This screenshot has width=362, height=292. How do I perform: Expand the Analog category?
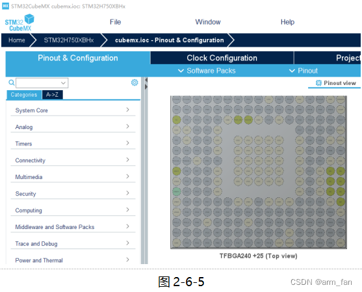coord(73,127)
